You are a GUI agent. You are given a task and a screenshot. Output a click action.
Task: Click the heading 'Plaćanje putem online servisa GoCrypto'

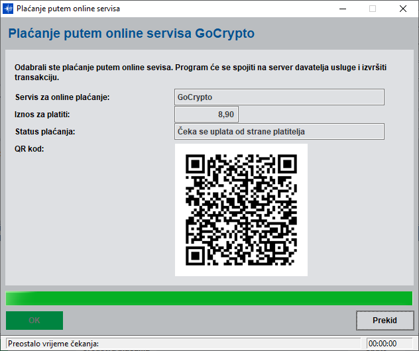click(131, 33)
